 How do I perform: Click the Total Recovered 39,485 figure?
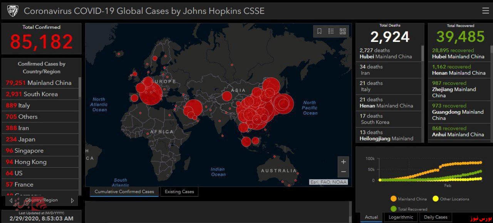461,37
